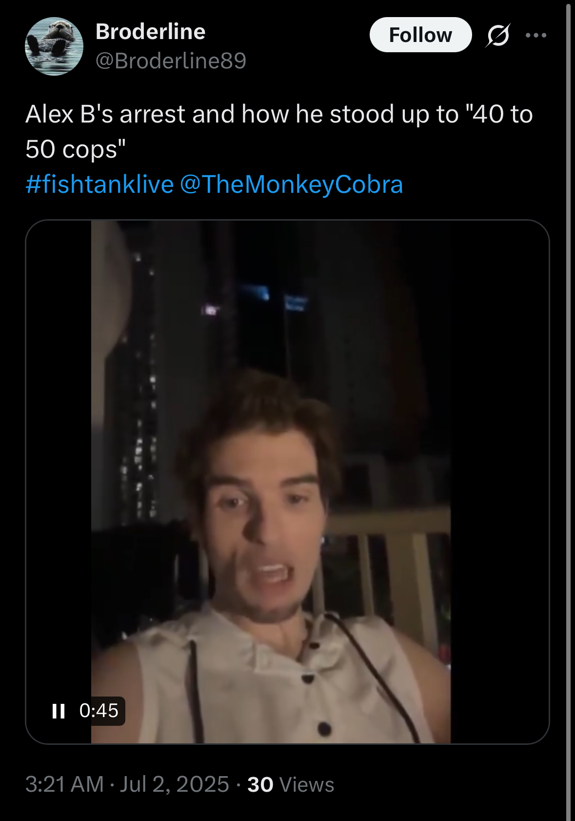Pause the video using the pause icon
The width and height of the screenshot is (575, 821).
(59, 711)
